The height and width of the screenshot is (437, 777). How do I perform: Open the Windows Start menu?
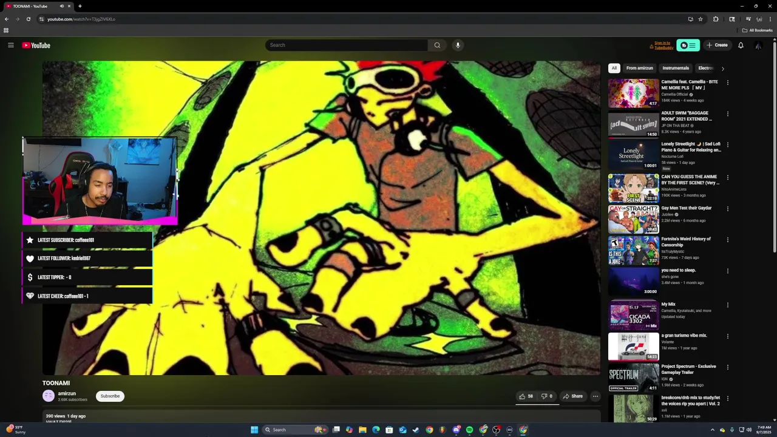(x=254, y=430)
